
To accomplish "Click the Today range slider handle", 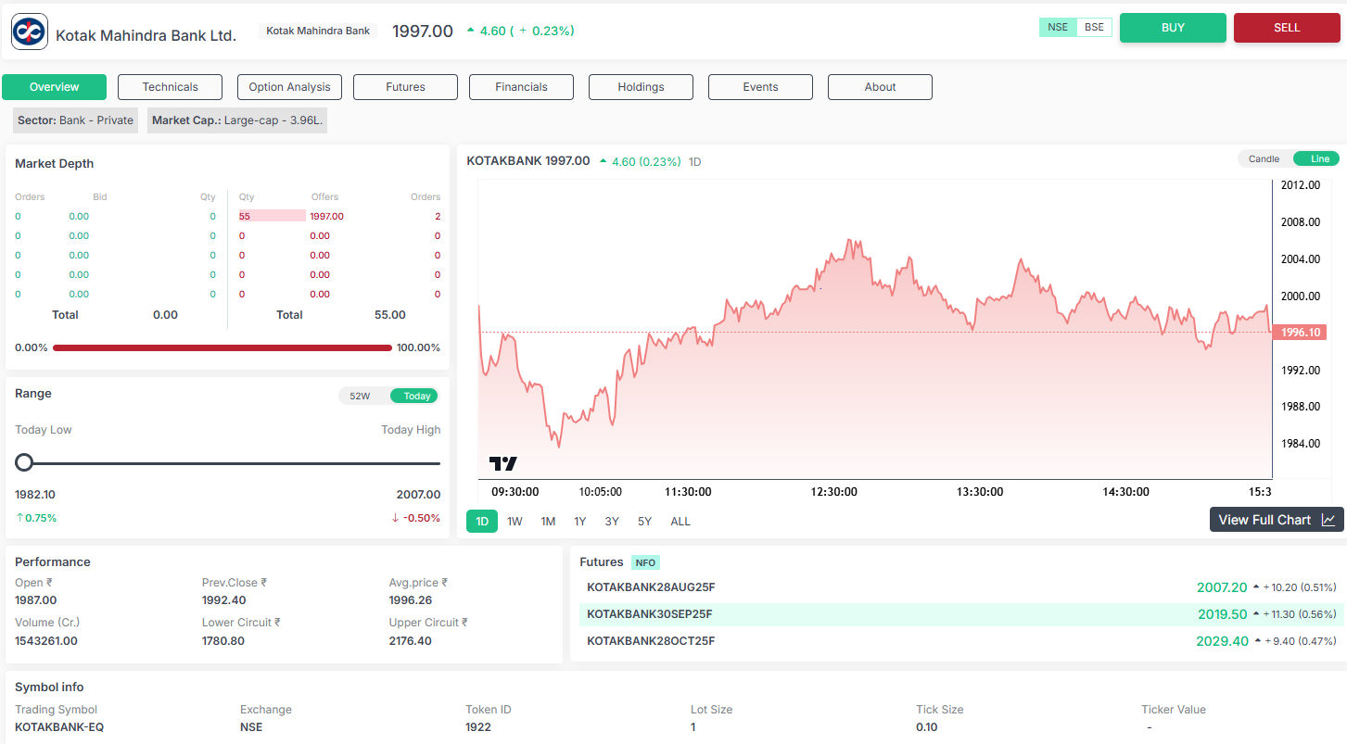I will coord(24,462).
